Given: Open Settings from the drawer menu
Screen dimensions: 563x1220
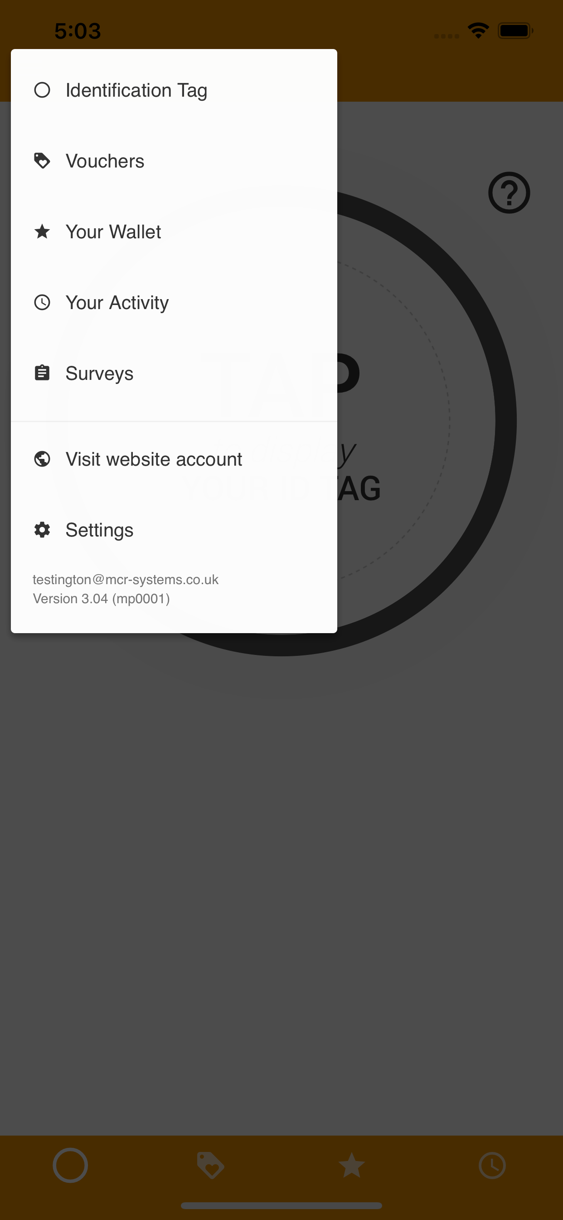Looking at the screenshot, I should pos(174,530).
